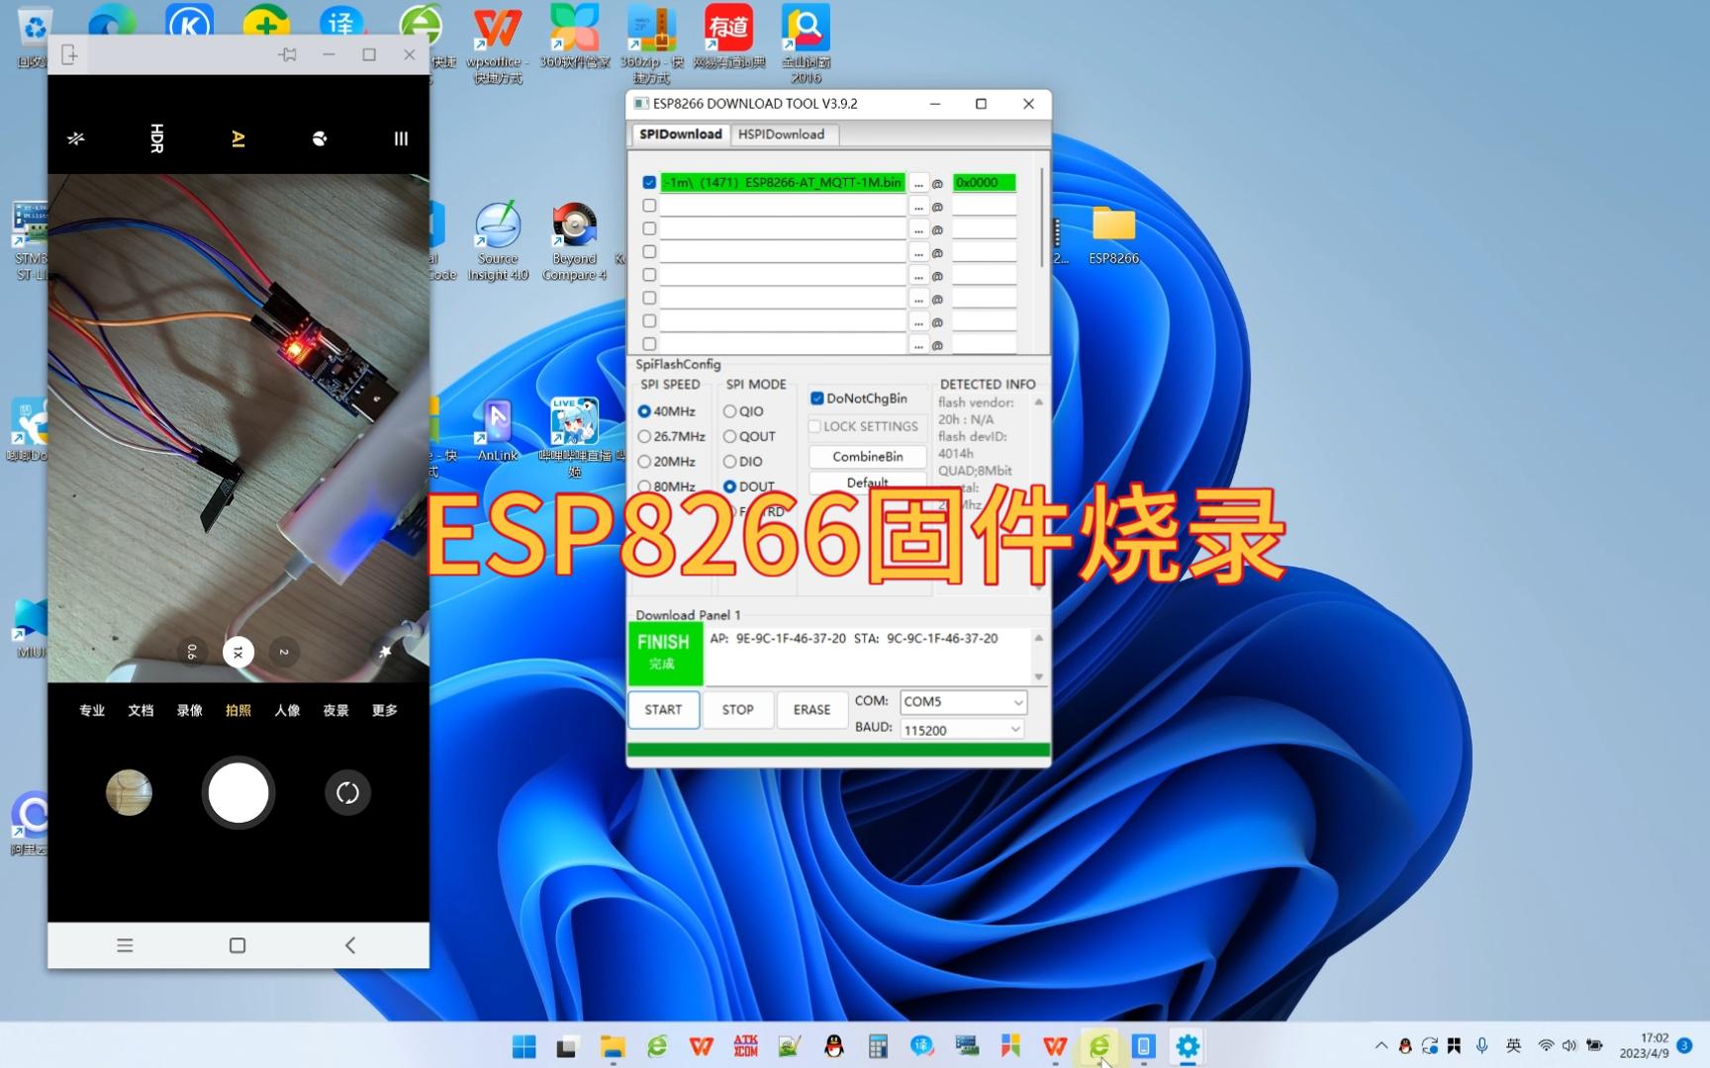Click the file list vertical scrollbar
The width and height of the screenshot is (1710, 1068).
point(1041,218)
